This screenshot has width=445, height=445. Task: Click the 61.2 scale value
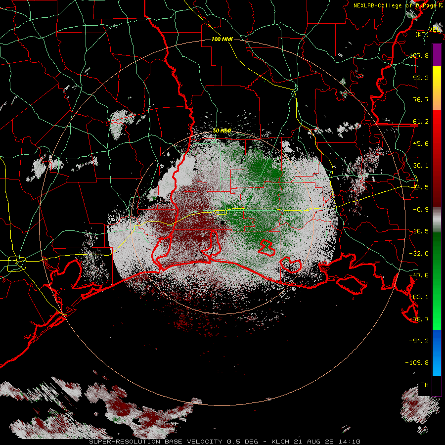tap(421, 122)
